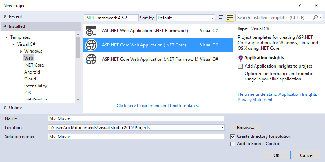The height and width of the screenshot is (162, 325).
Task: Switch to medium icons list view
Action: pyautogui.click(x=230, y=18)
